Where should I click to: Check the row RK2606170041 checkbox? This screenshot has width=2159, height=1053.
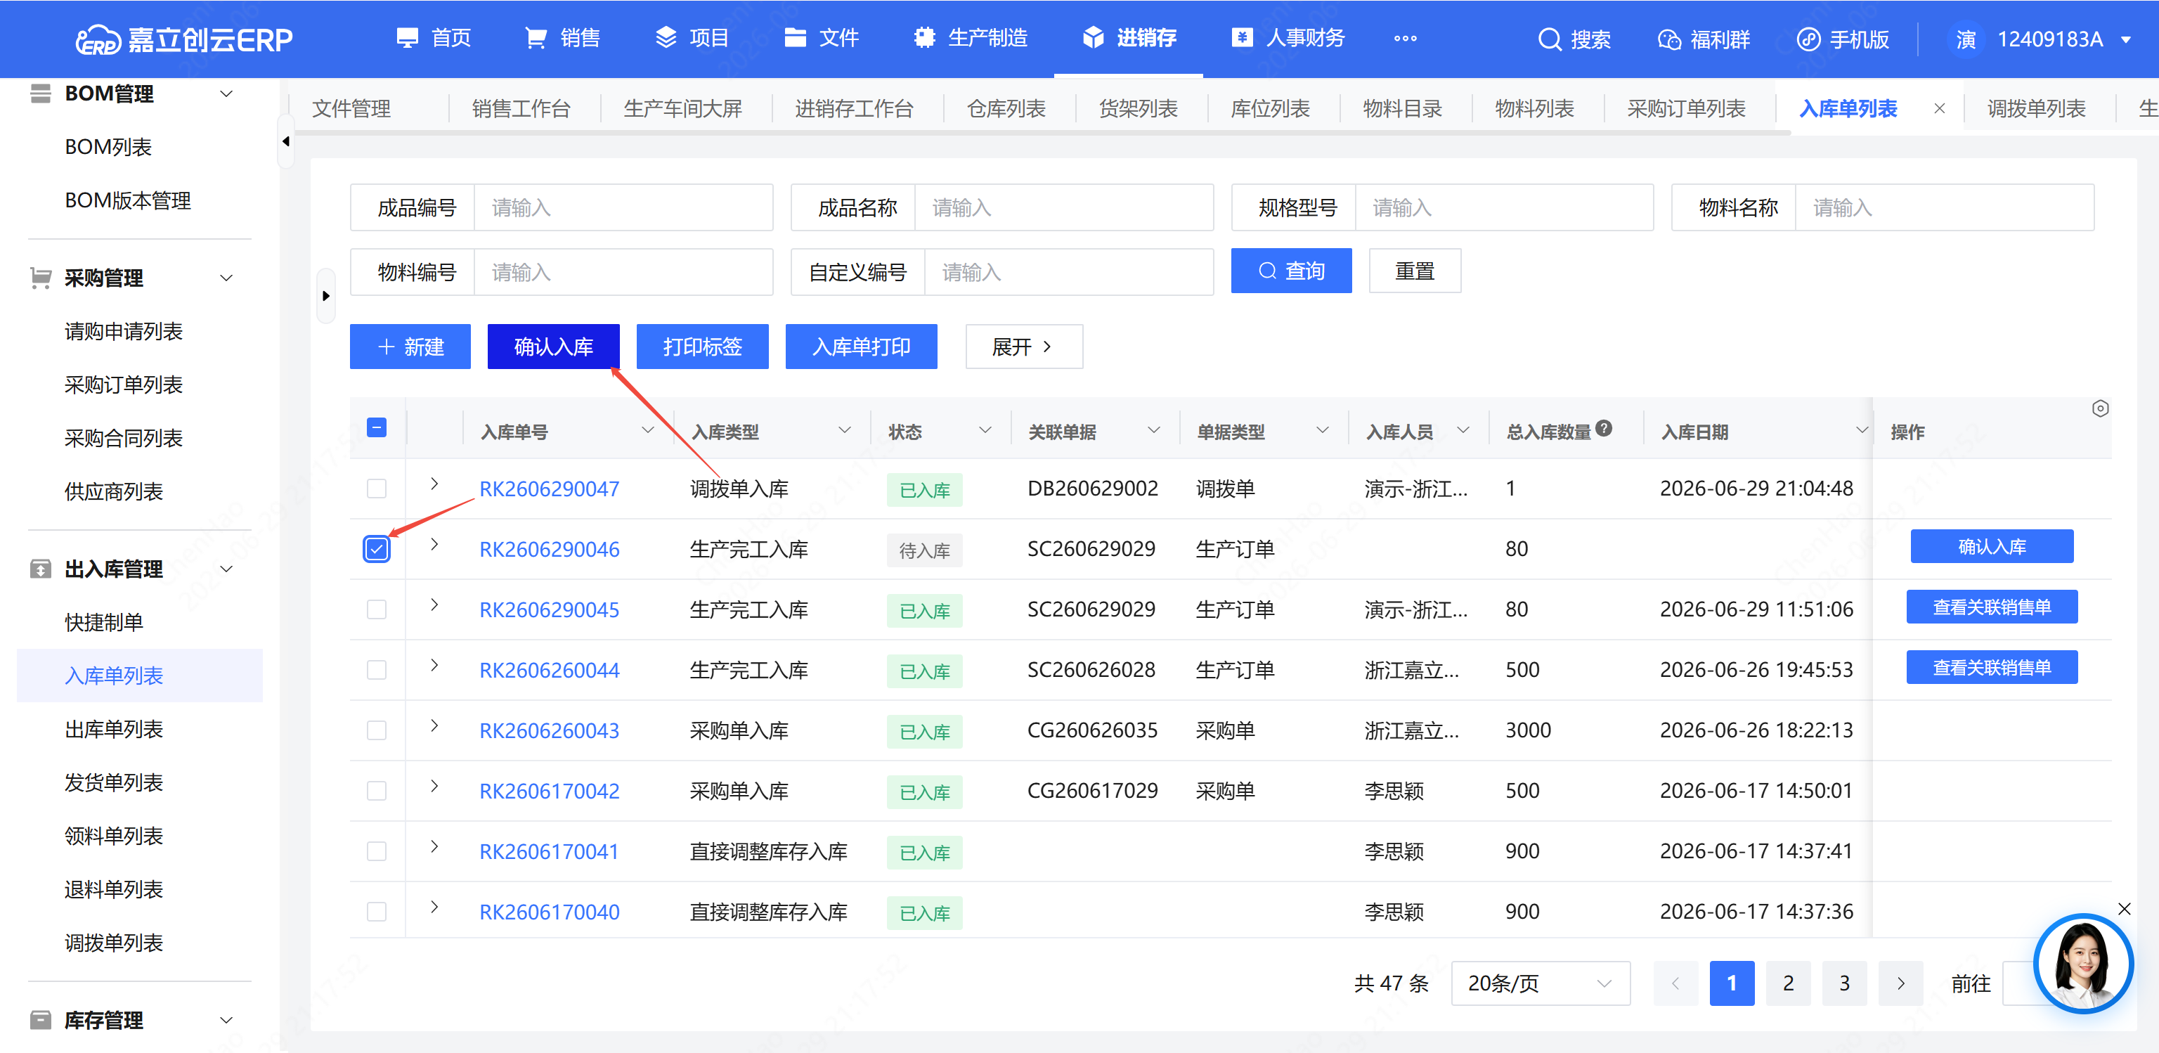coord(376,851)
